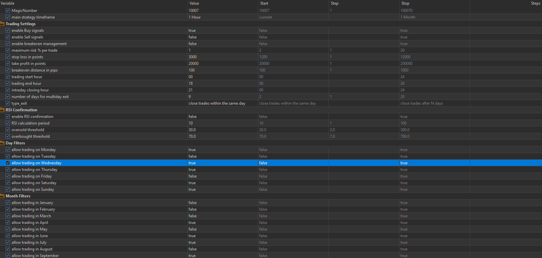The height and width of the screenshot is (258, 542).
Task: Toggle checkbox for trading start hour
Action: 8,77
